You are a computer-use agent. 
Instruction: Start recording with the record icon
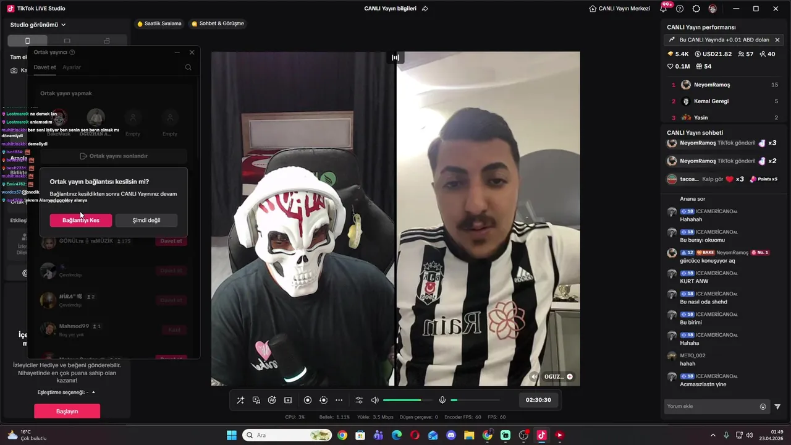308,400
